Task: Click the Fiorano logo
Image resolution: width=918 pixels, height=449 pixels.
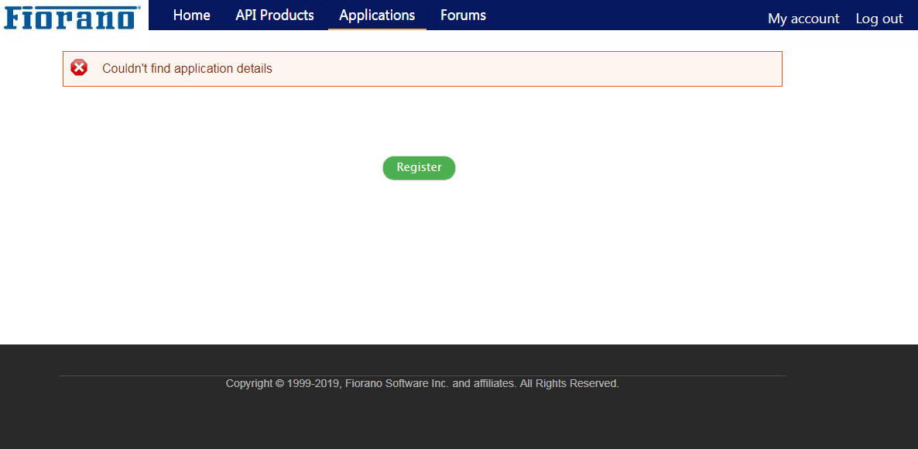Action: coord(72,17)
